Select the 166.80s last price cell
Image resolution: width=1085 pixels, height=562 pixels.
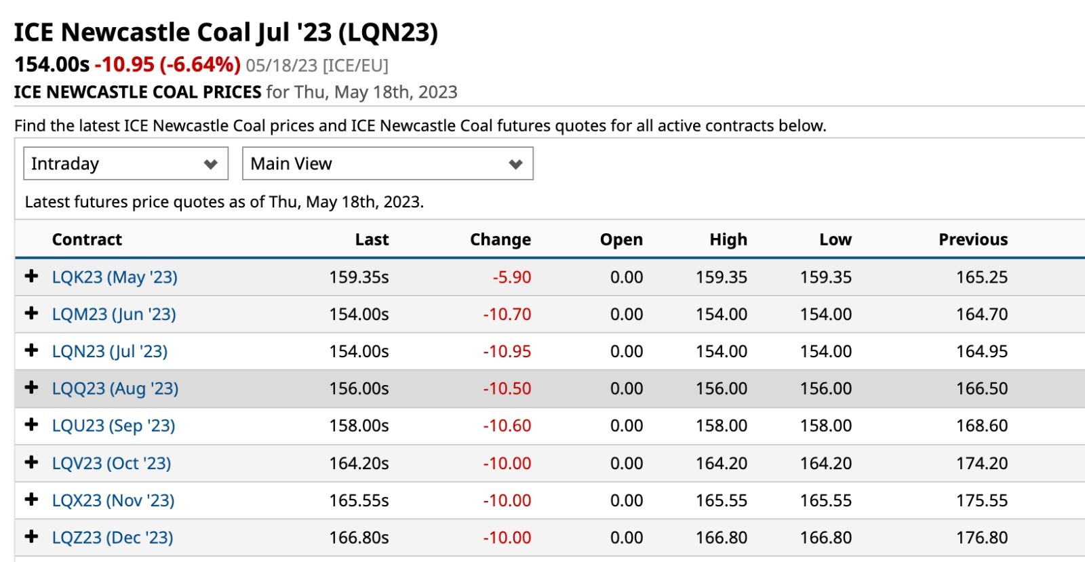359,538
